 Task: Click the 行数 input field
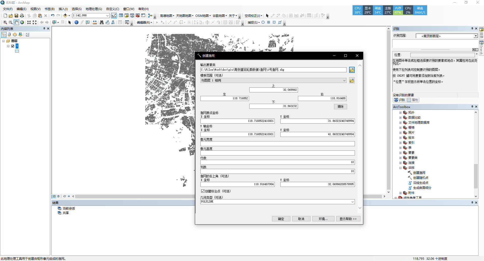tap(278, 162)
